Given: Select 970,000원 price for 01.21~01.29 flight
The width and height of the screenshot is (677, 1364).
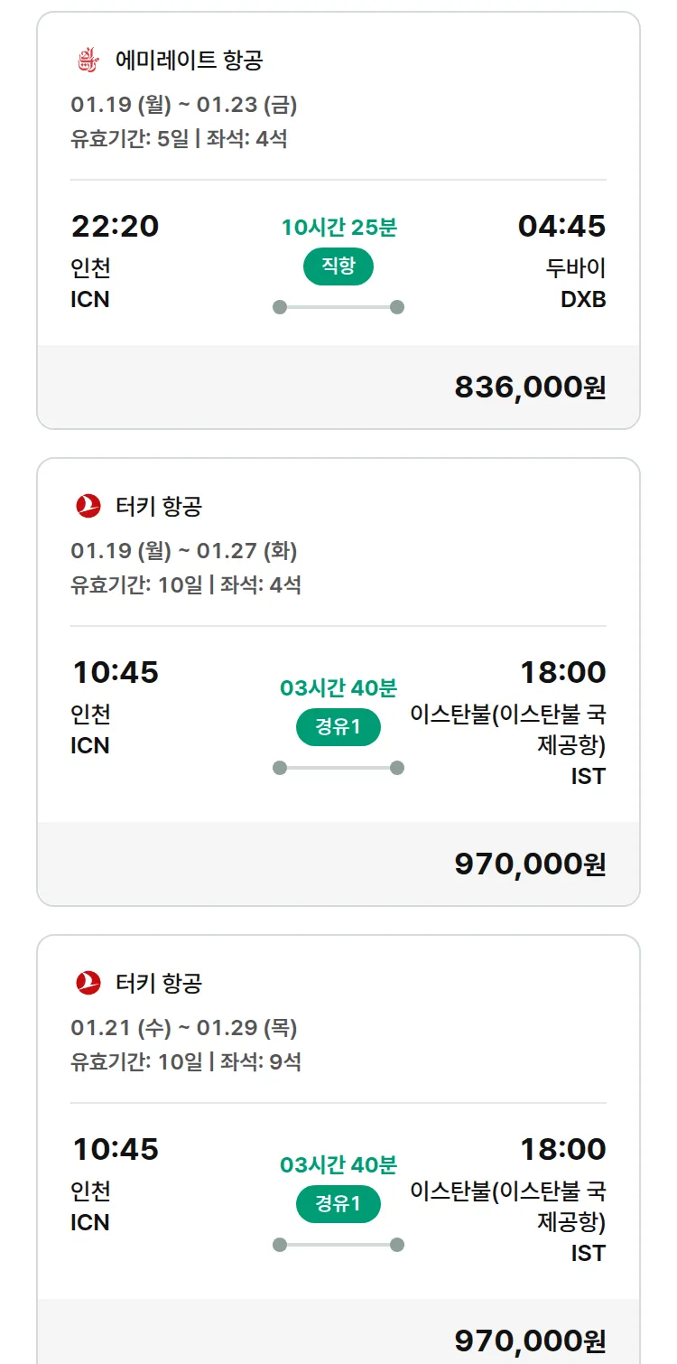Looking at the screenshot, I should (530, 1341).
